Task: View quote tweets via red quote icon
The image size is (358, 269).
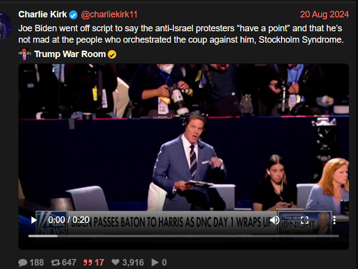Action: (88, 263)
